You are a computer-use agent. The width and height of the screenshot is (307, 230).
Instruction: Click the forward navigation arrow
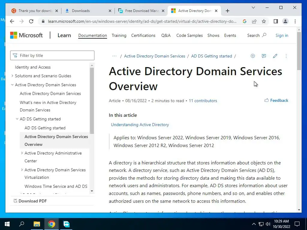pyautogui.click(x=22, y=21)
